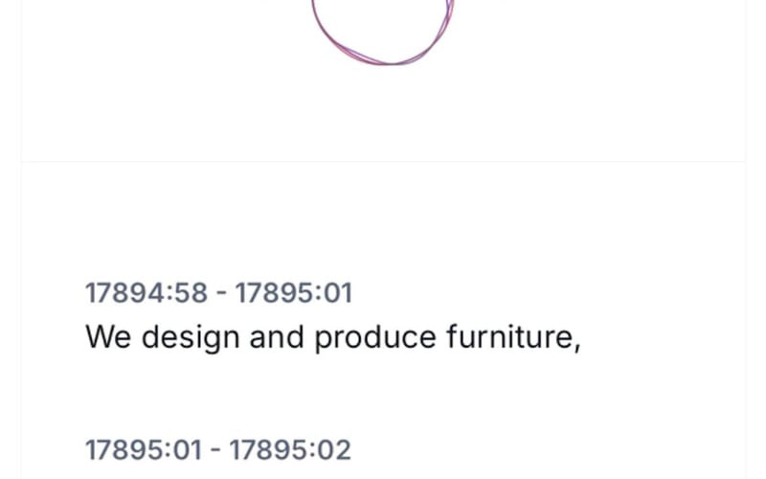Viewport: 766px width, 479px height.
Task: Click the word 'We' in the transcript
Action: [108, 337]
